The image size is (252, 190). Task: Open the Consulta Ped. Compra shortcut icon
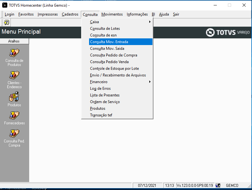tap(14, 134)
